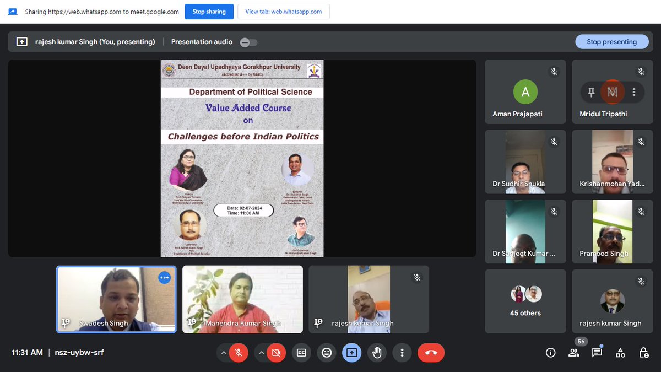Click the meeting code nsz-uybw-srf
The image size is (661, 372).
(x=78, y=352)
